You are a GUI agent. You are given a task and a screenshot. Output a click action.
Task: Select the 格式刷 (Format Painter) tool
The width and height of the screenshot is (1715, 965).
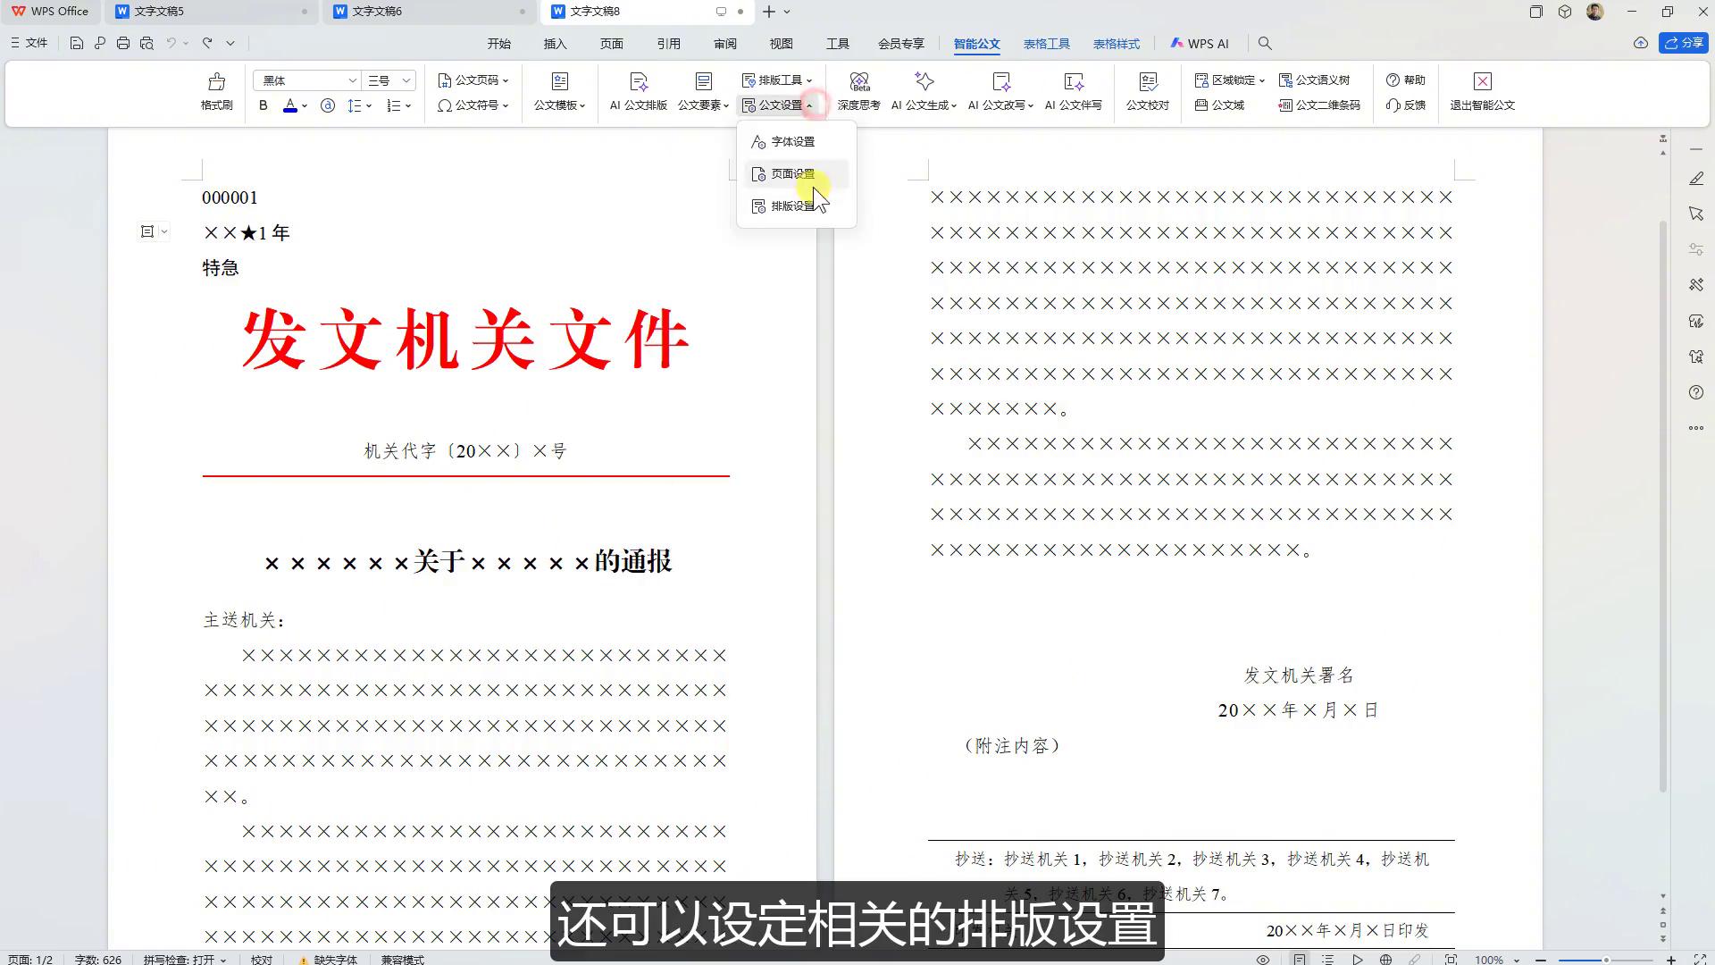(216, 92)
